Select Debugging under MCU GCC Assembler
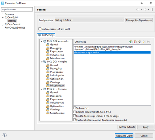This screenshot has height=140, width=155. pyautogui.click(x=56, y=48)
